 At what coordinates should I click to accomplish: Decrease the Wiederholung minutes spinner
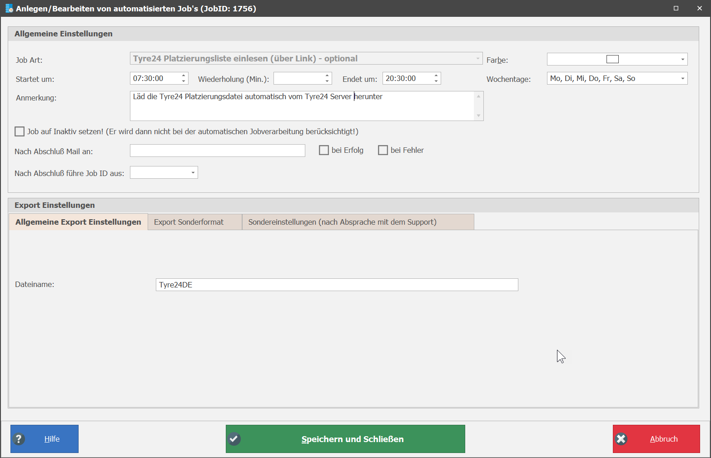click(327, 81)
